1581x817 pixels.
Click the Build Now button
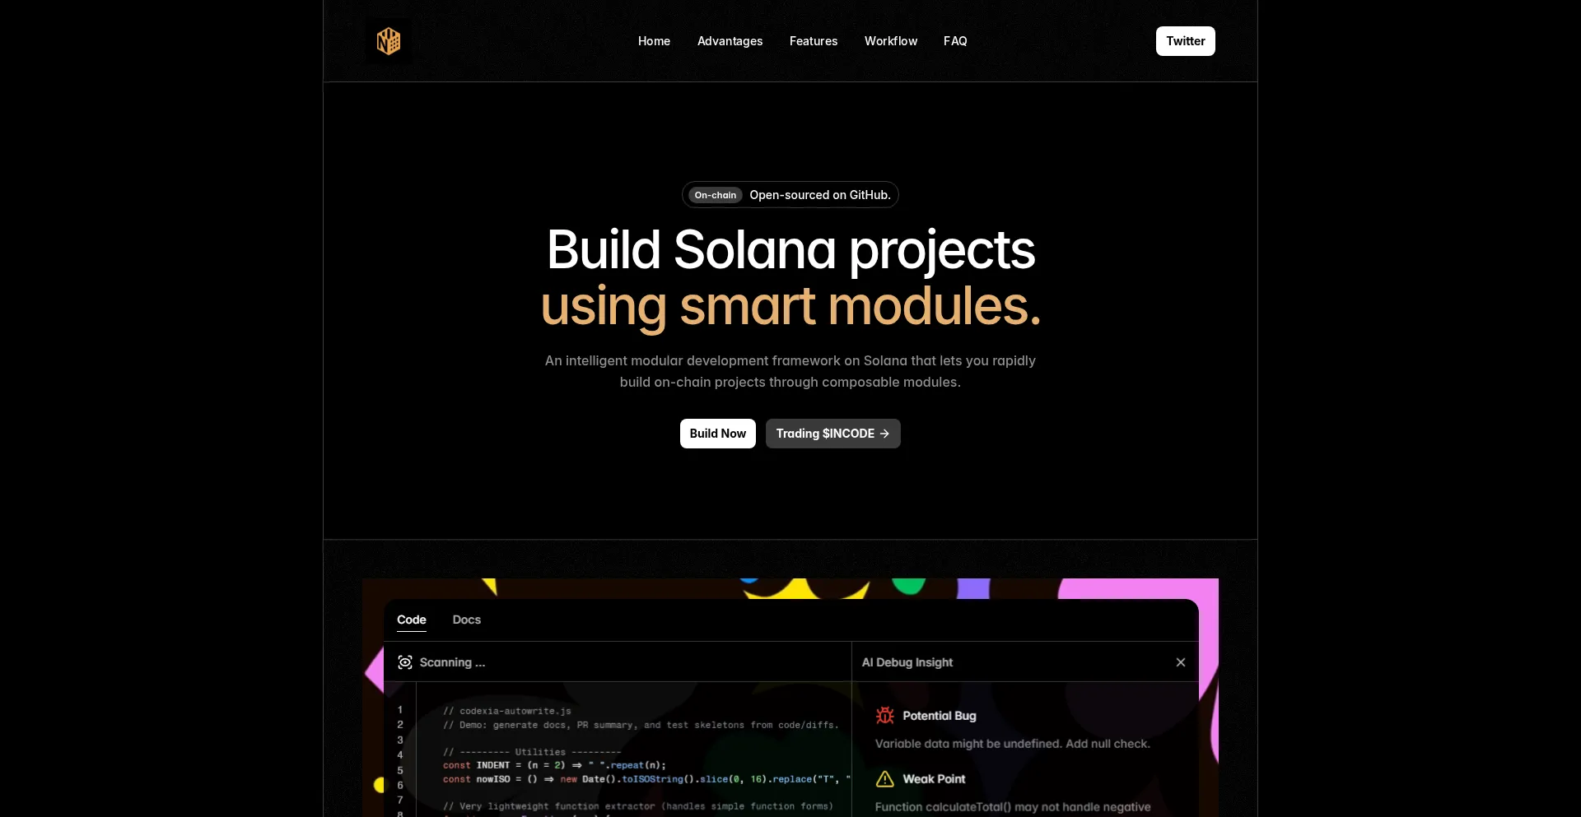tap(718, 434)
